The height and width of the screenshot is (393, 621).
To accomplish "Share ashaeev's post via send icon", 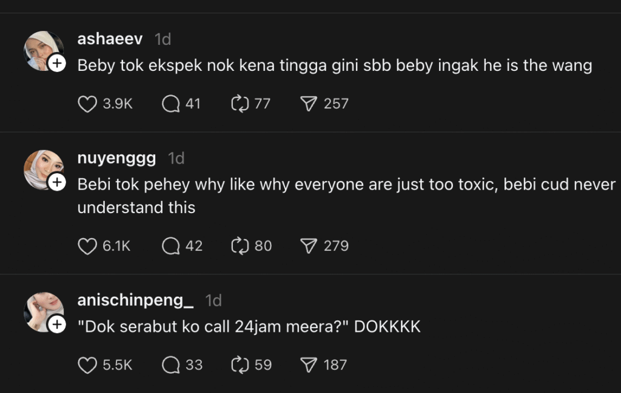I will point(310,104).
